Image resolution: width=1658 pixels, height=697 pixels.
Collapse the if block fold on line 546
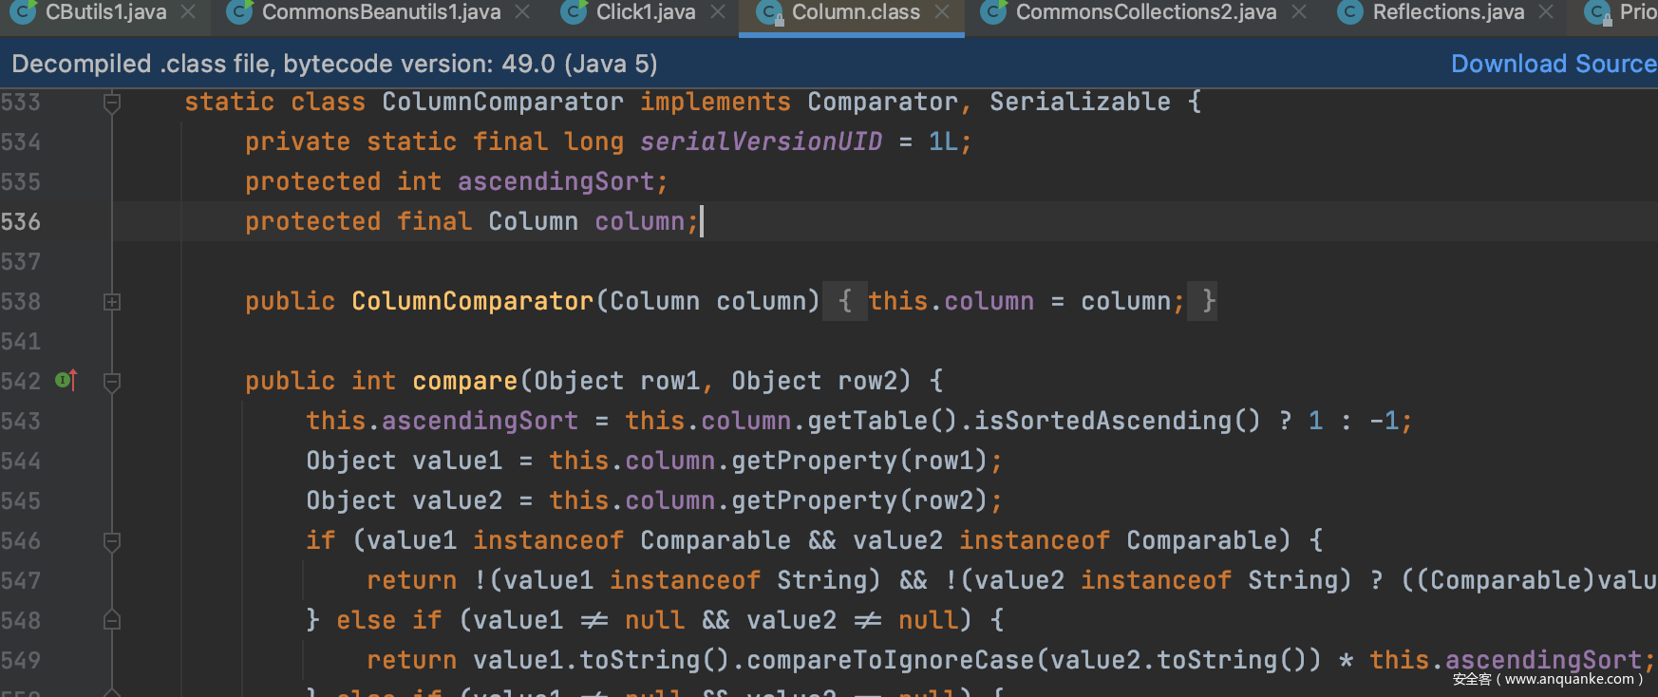[x=112, y=541]
